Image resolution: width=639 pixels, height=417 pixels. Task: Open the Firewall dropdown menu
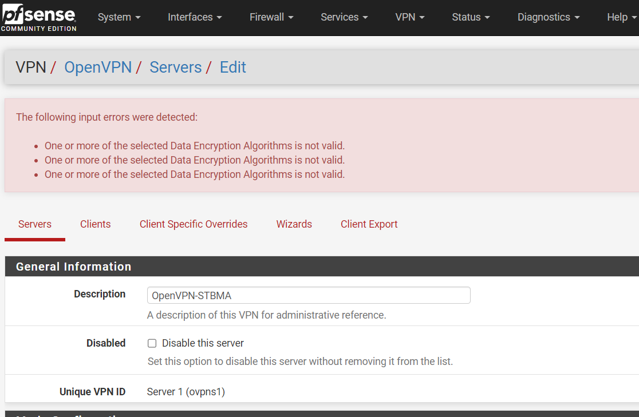pyautogui.click(x=271, y=17)
